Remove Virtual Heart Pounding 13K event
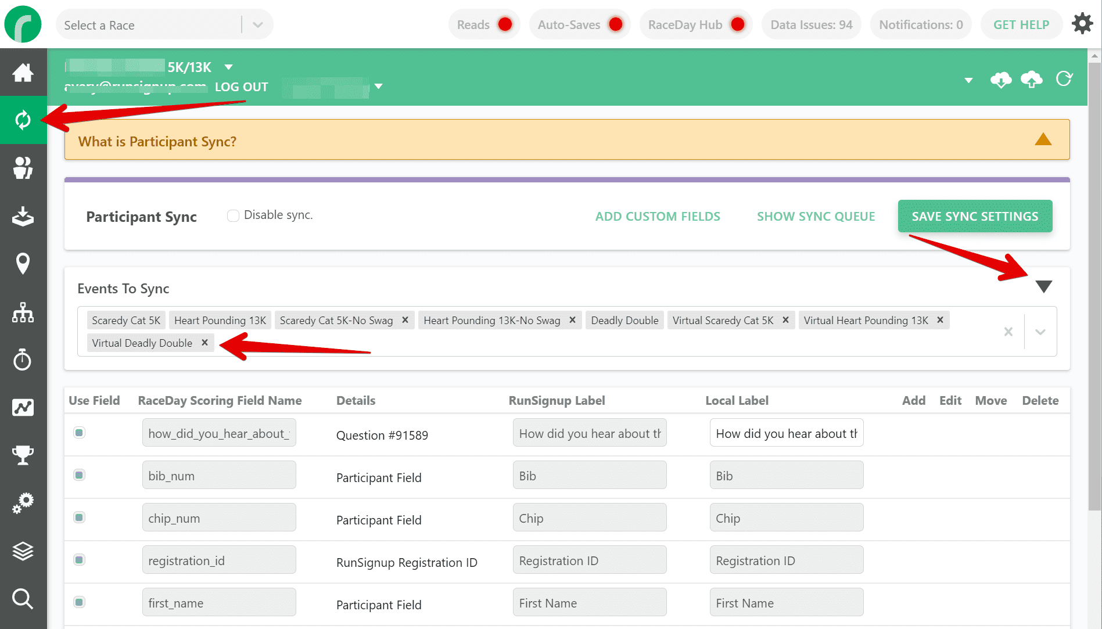Screen dimensions: 1102x629 coord(940,320)
